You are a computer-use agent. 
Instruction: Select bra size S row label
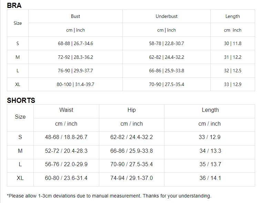(x=18, y=44)
